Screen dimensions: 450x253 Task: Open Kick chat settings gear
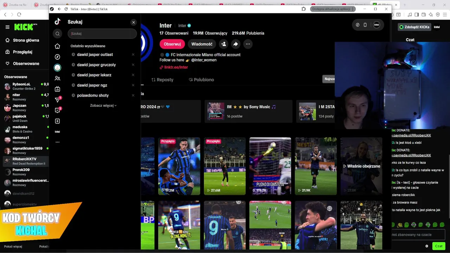427,246
